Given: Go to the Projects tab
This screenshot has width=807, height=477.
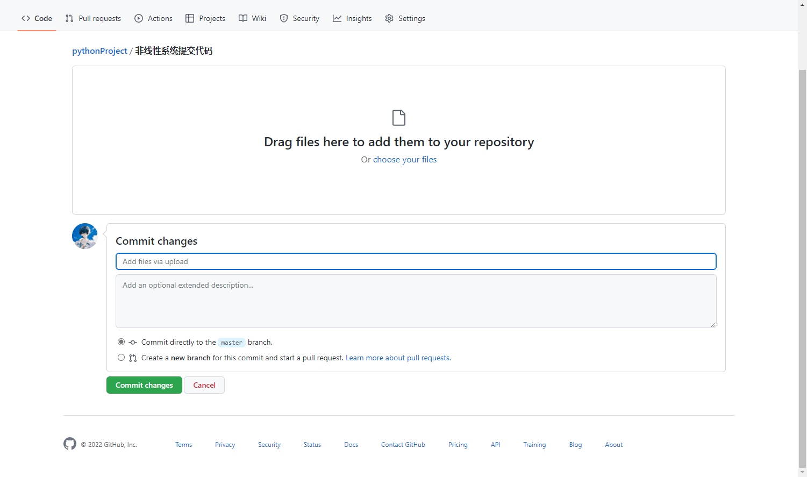Looking at the screenshot, I should (x=205, y=18).
